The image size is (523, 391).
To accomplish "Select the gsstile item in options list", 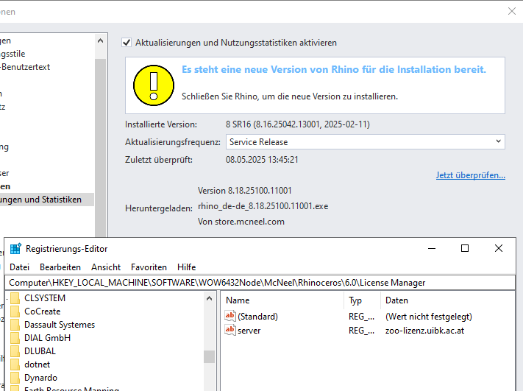I will (x=13, y=54).
